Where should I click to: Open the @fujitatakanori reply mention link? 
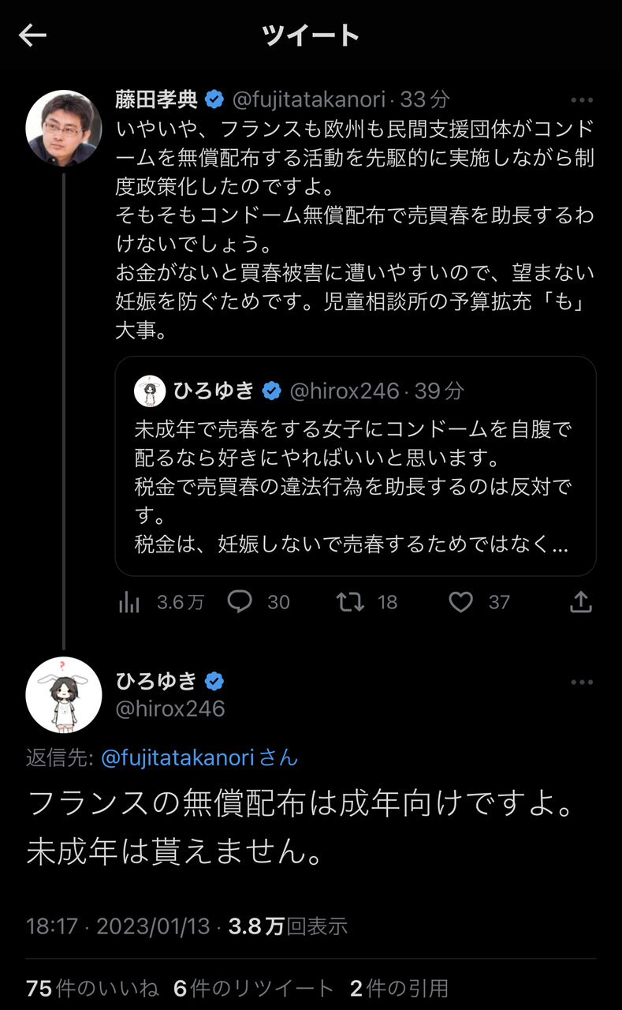coord(177,758)
